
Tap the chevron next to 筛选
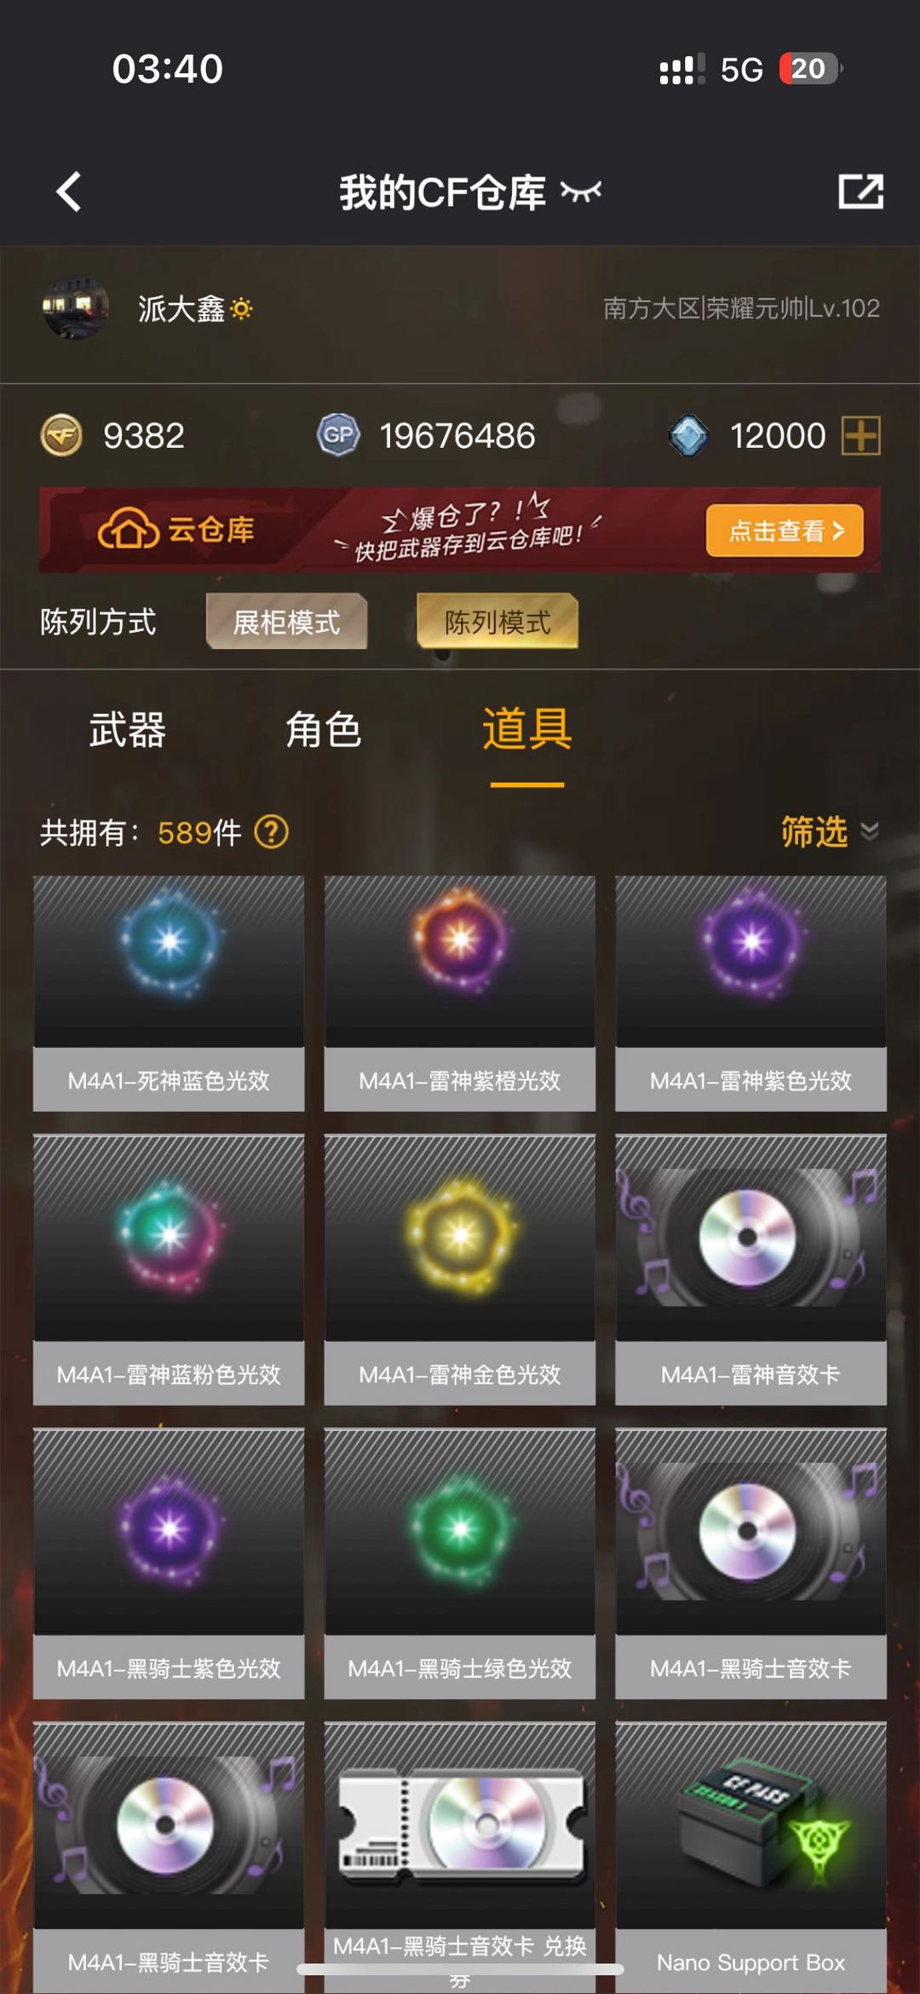coord(870,831)
